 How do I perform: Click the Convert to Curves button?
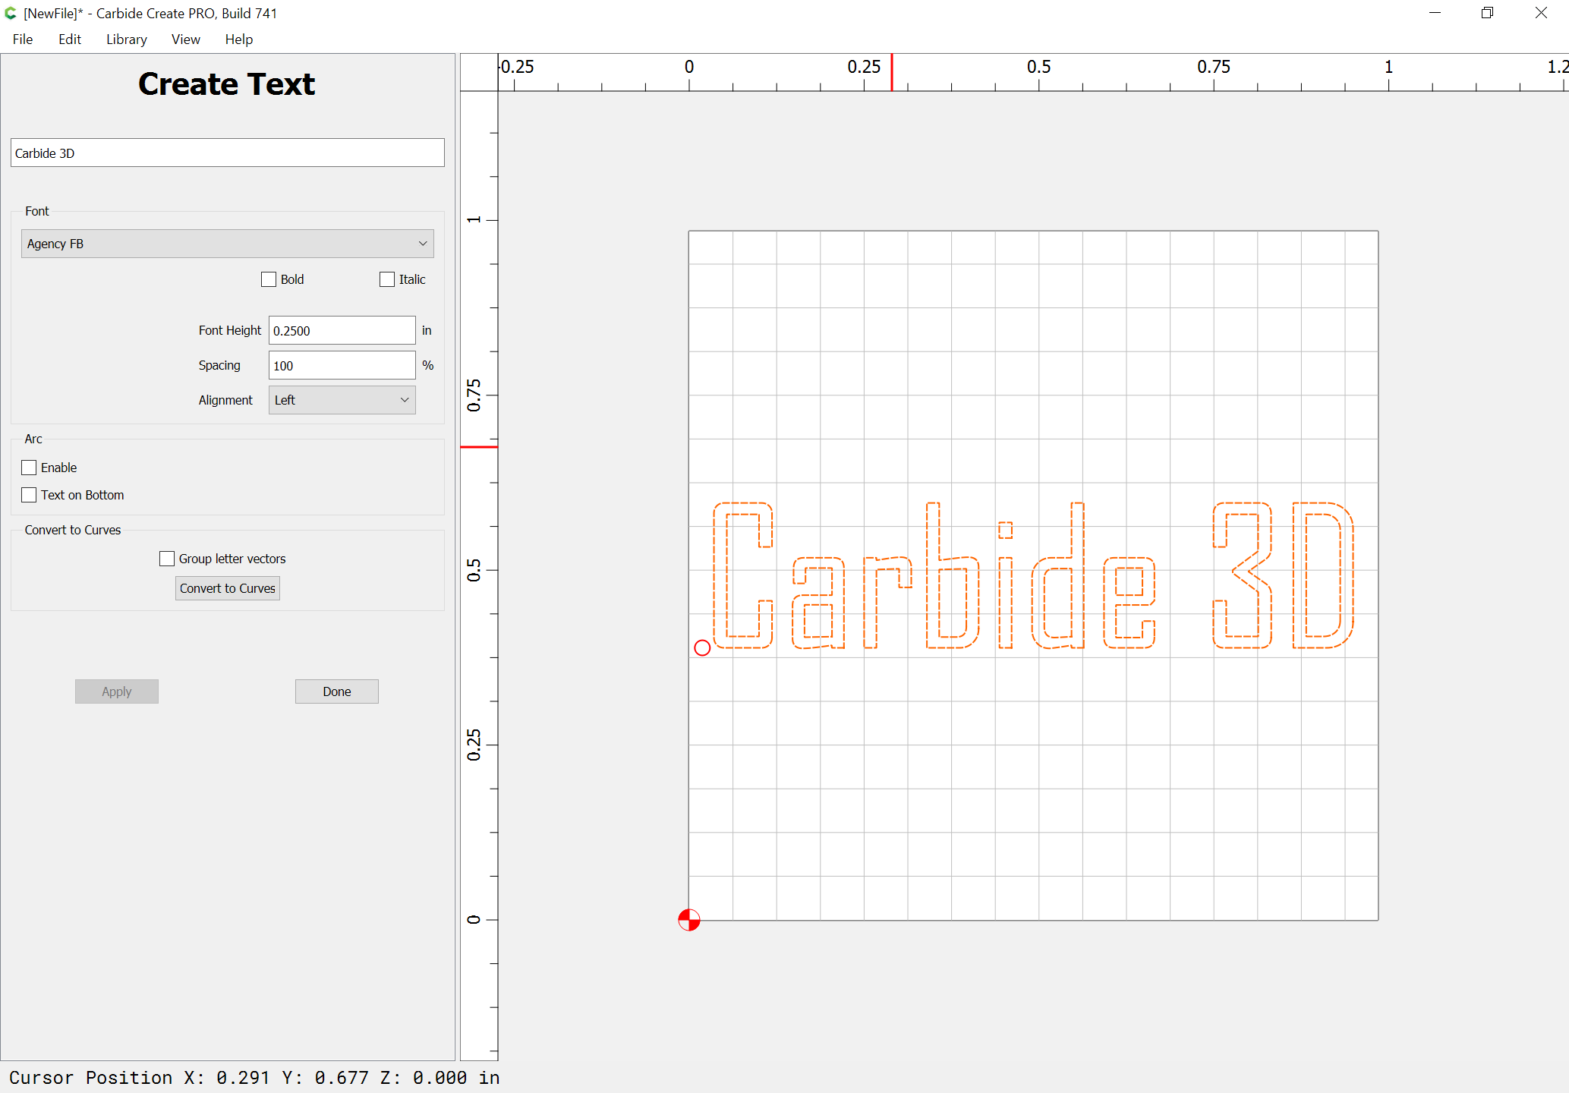coord(228,588)
